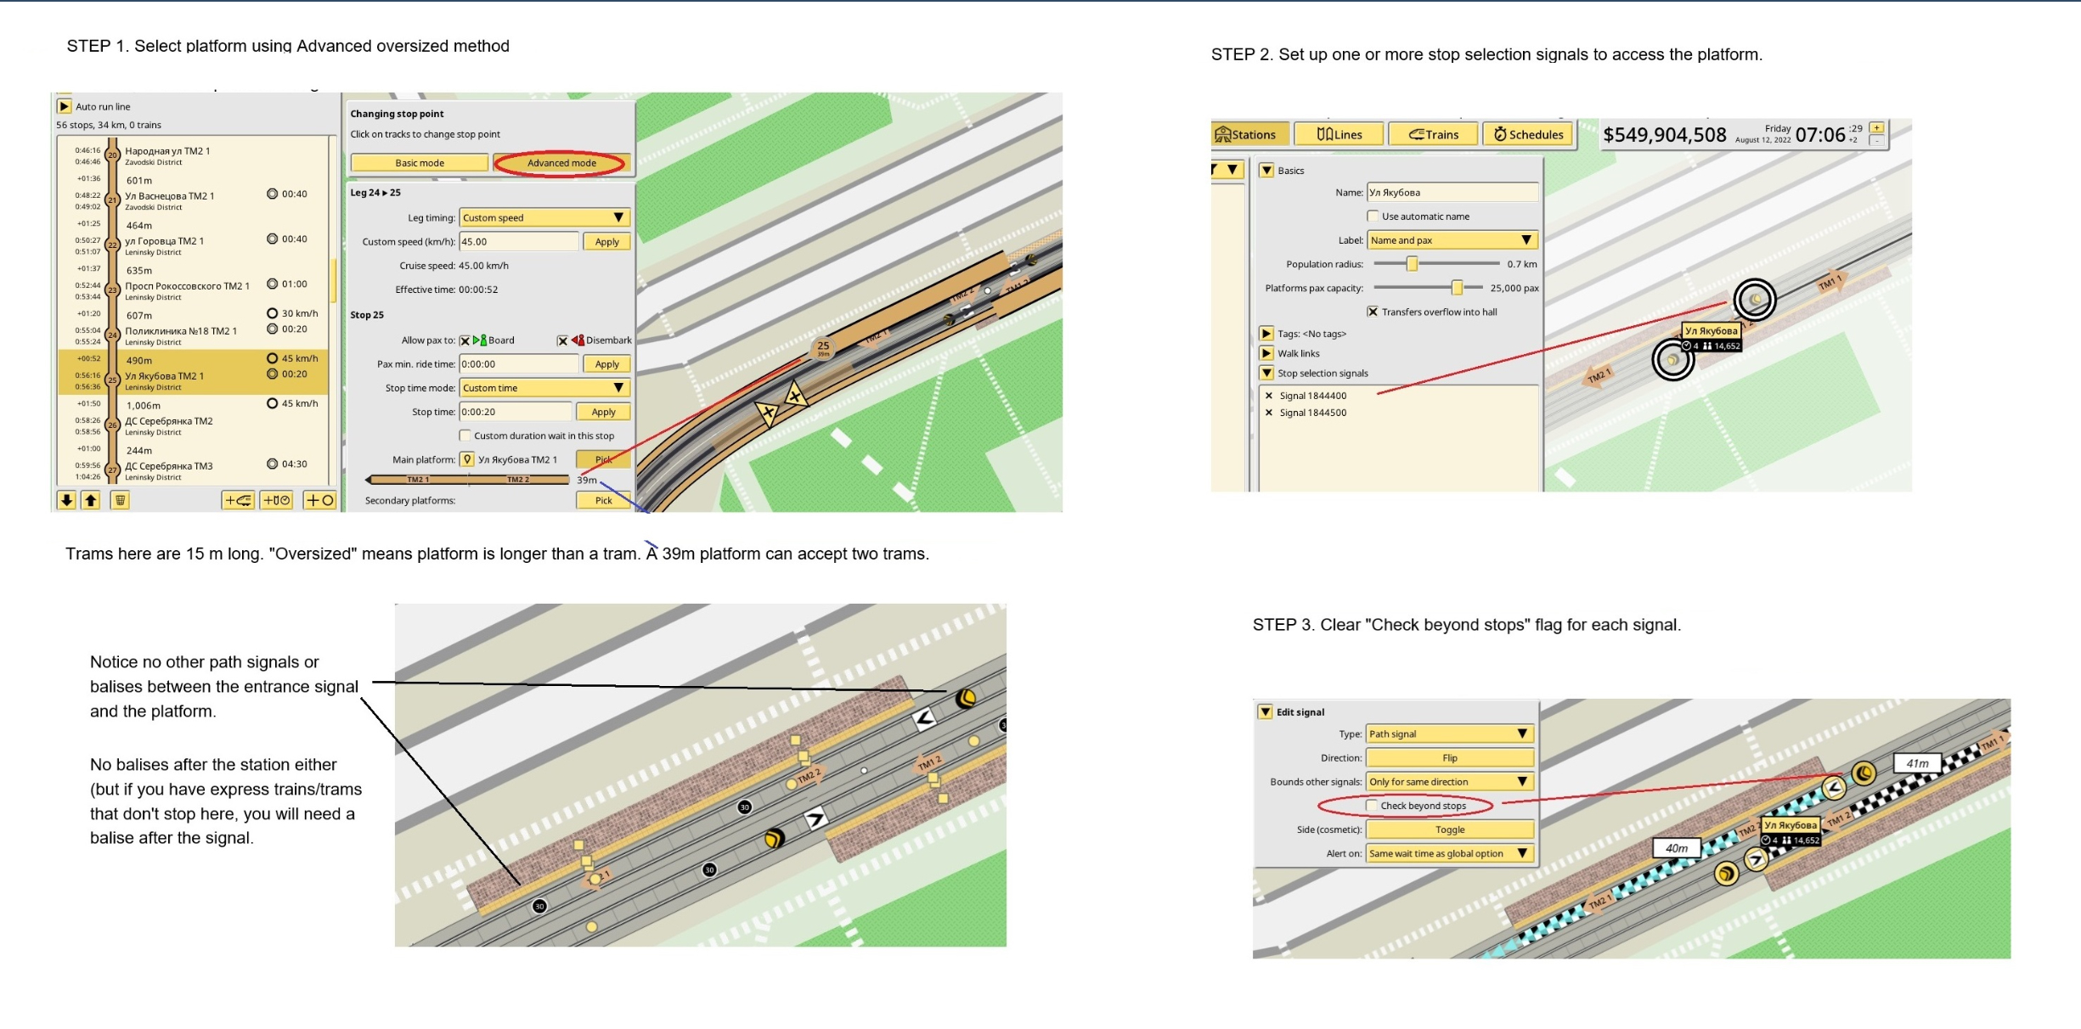The image size is (2081, 1029).
Task: Switch to the Schedules tab
Action: [x=1529, y=134]
